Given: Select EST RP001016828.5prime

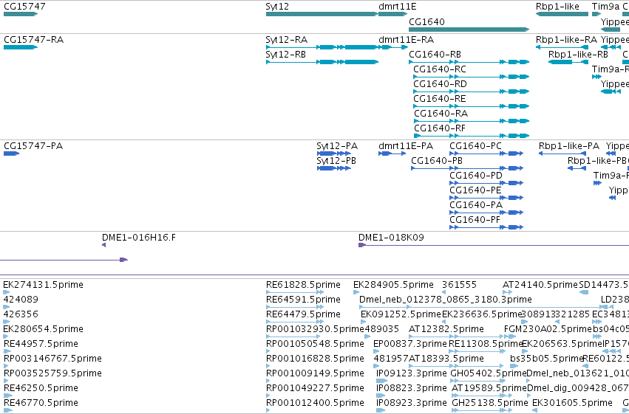Looking at the screenshot, I should pyautogui.click(x=315, y=359).
